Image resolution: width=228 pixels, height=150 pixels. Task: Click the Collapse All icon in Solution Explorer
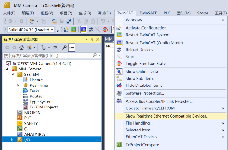(55, 47)
